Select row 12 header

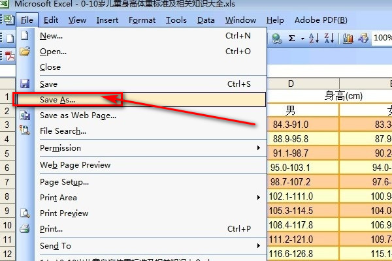click(x=7, y=254)
